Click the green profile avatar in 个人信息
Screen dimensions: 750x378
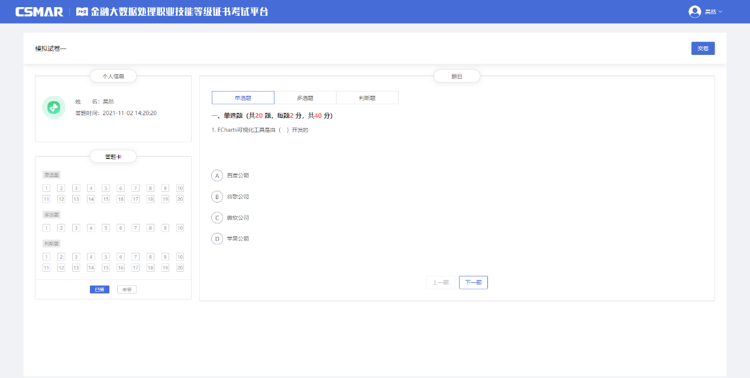(54, 107)
